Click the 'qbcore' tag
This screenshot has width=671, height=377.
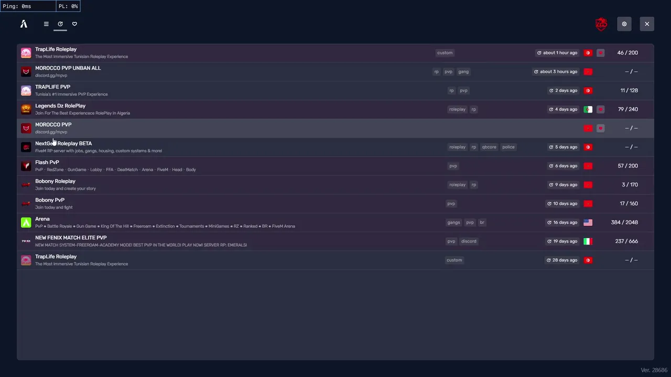point(489,147)
